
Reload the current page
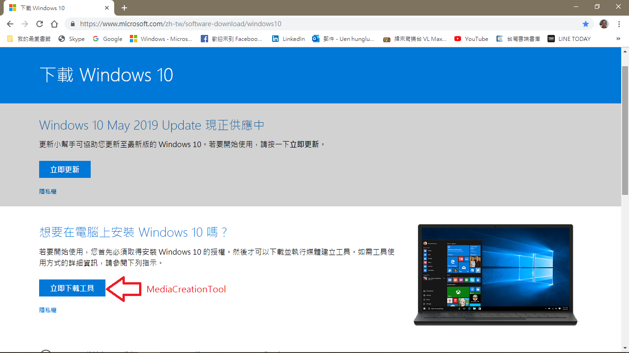tap(40, 24)
